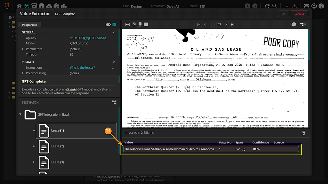The image size is (328, 184).
Task: Go back with the left arrow icon
Action: 247,6
